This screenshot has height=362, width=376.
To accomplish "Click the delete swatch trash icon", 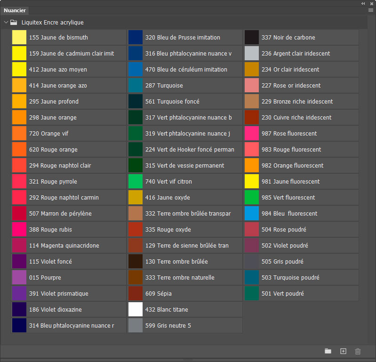I will [358, 351].
